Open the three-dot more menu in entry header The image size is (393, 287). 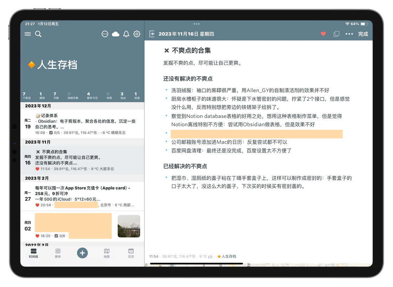[349, 34]
